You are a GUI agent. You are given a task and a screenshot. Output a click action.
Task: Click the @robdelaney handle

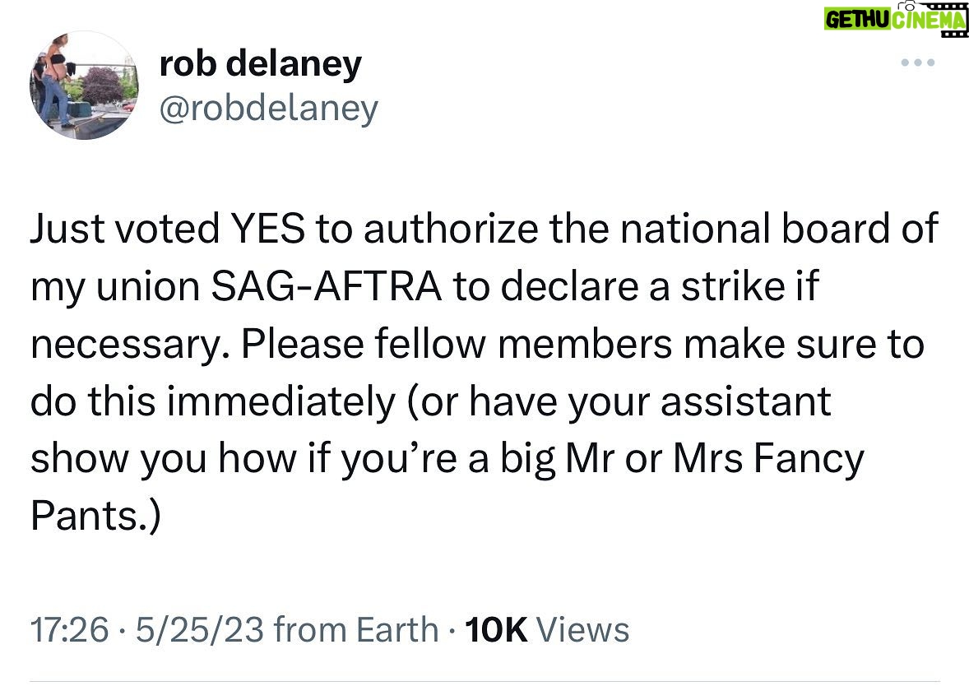pos(269,109)
